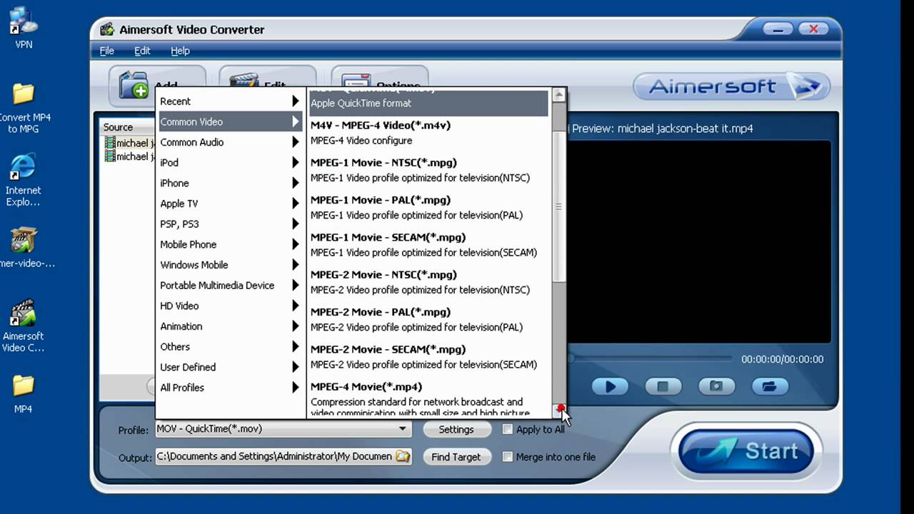Image resolution: width=914 pixels, height=514 pixels.
Task: Click the Find Target button
Action: pos(456,457)
